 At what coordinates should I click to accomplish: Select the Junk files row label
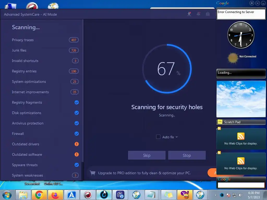point(19,50)
